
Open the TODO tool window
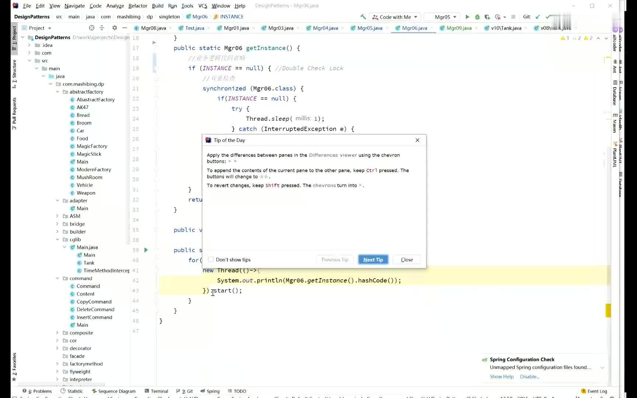pyautogui.click(x=237, y=391)
